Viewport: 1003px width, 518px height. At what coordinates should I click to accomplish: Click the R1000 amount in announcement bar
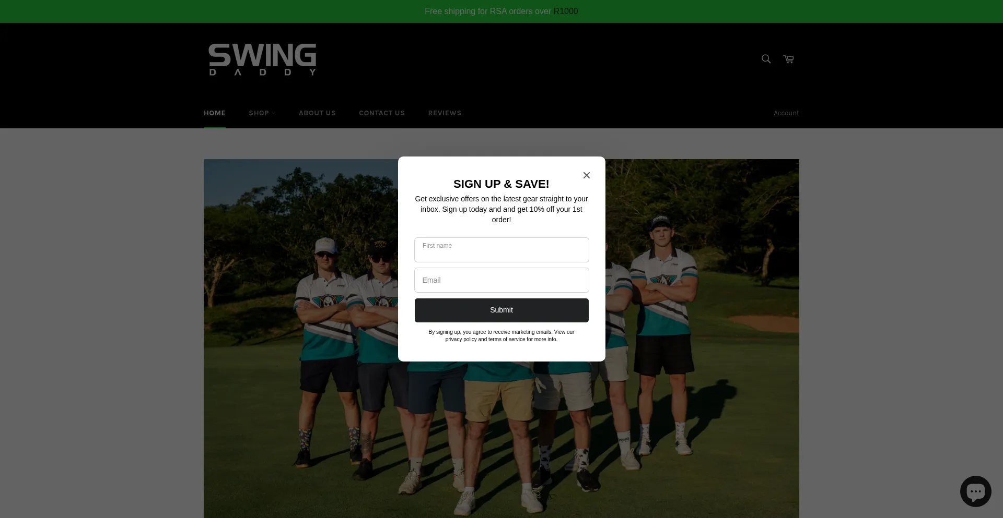click(x=566, y=11)
